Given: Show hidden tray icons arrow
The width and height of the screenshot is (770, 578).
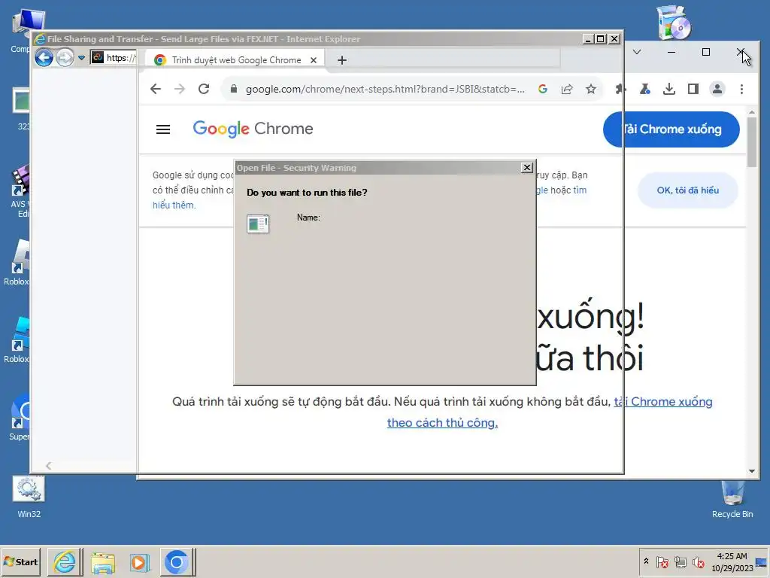Looking at the screenshot, I should pos(646,561).
